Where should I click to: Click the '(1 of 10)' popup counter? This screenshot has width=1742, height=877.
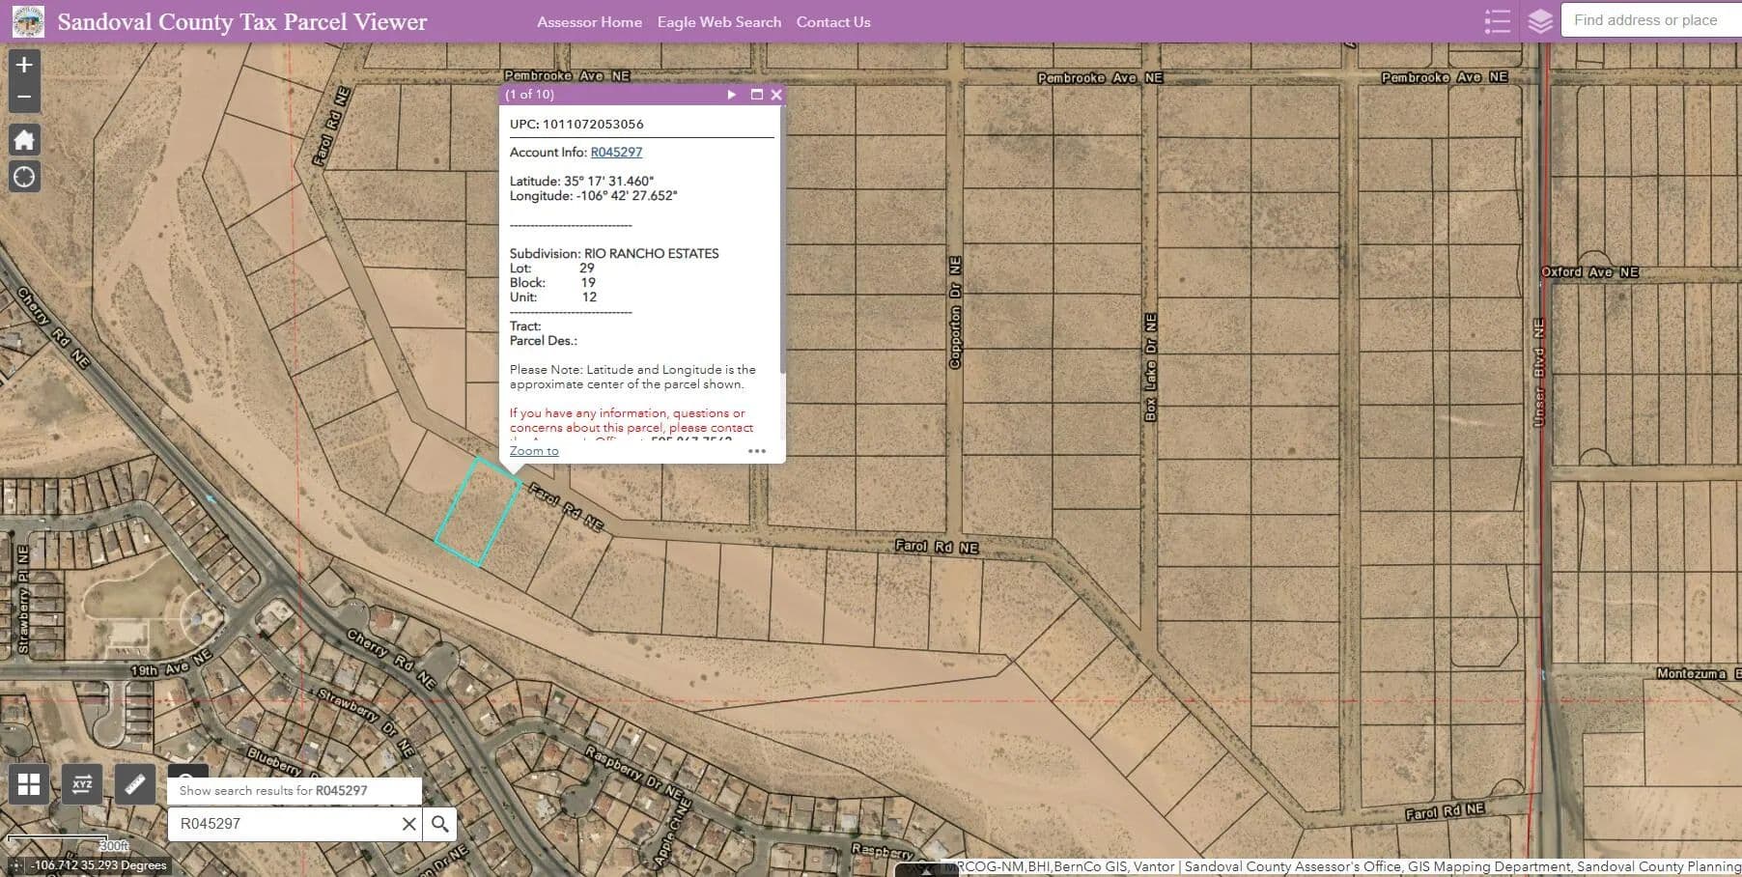pyautogui.click(x=529, y=95)
